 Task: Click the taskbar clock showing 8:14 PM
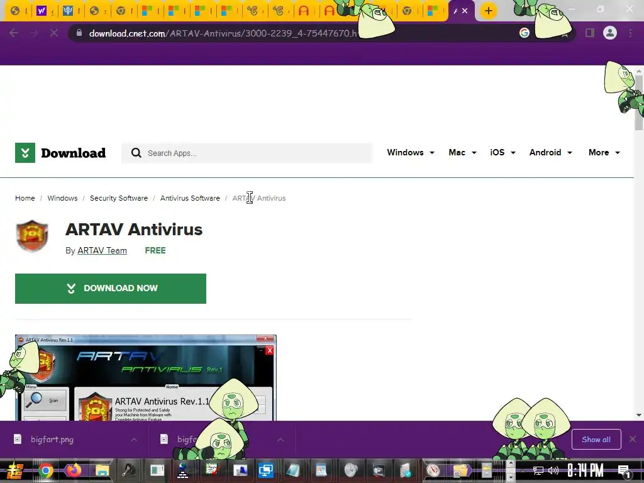click(x=586, y=470)
